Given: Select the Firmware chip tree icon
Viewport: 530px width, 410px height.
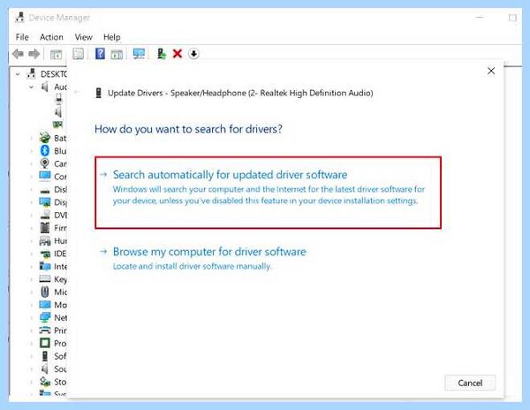Looking at the screenshot, I should [x=45, y=228].
